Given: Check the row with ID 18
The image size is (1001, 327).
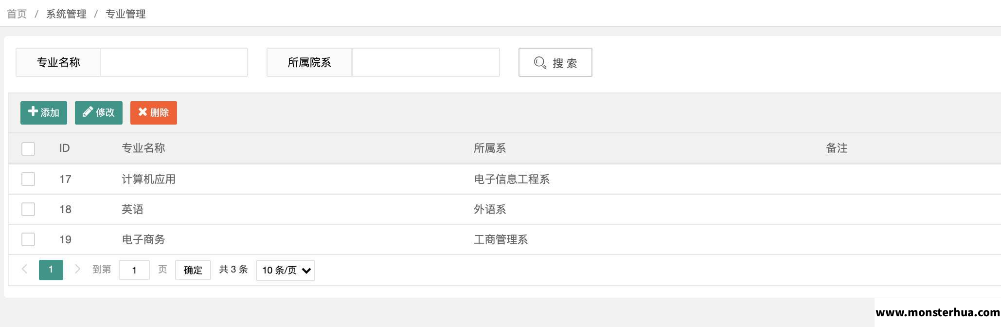Looking at the screenshot, I should click(28, 209).
